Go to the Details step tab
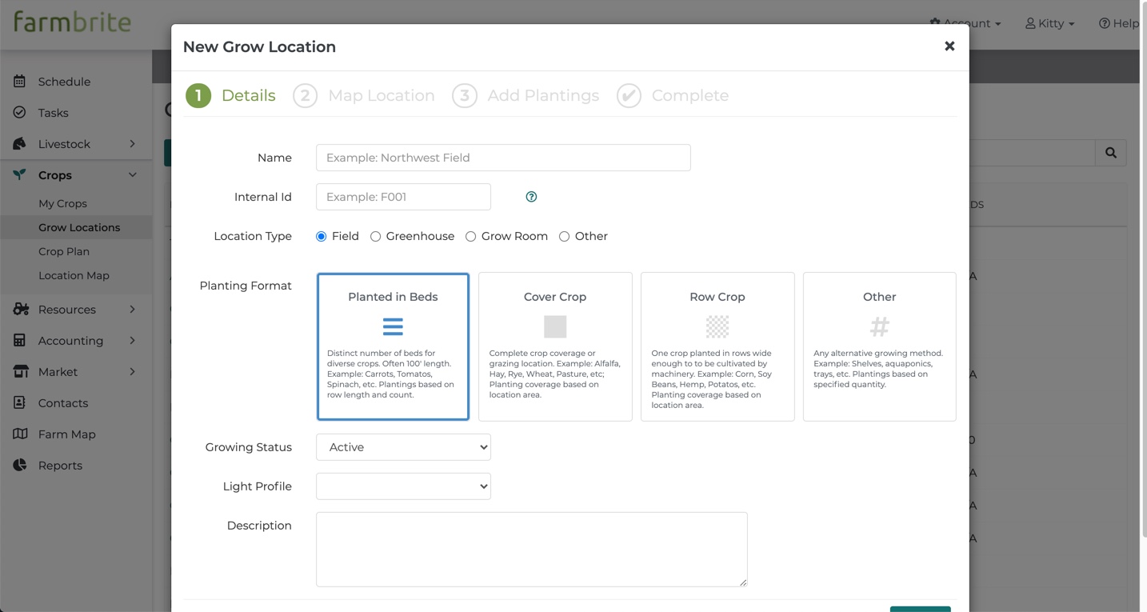This screenshot has width=1147, height=612. click(231, 96)
